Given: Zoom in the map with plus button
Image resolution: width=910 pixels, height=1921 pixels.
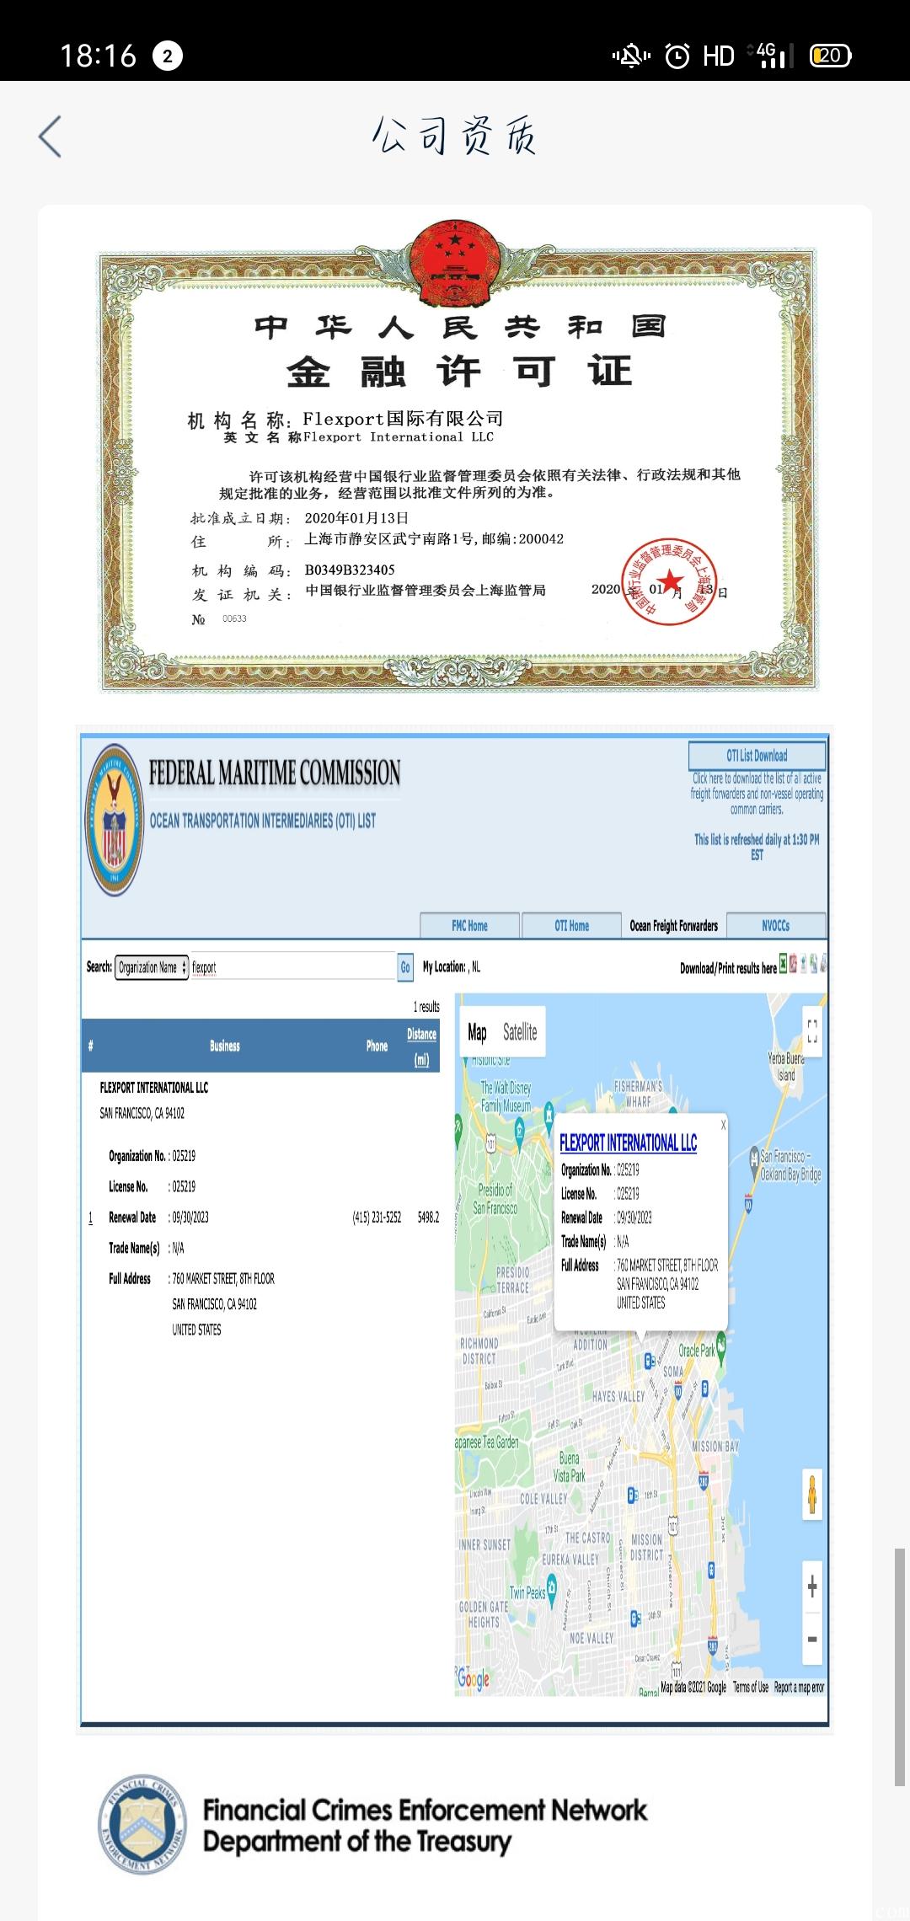Looking at the screenshot, I should (812, 1587).
